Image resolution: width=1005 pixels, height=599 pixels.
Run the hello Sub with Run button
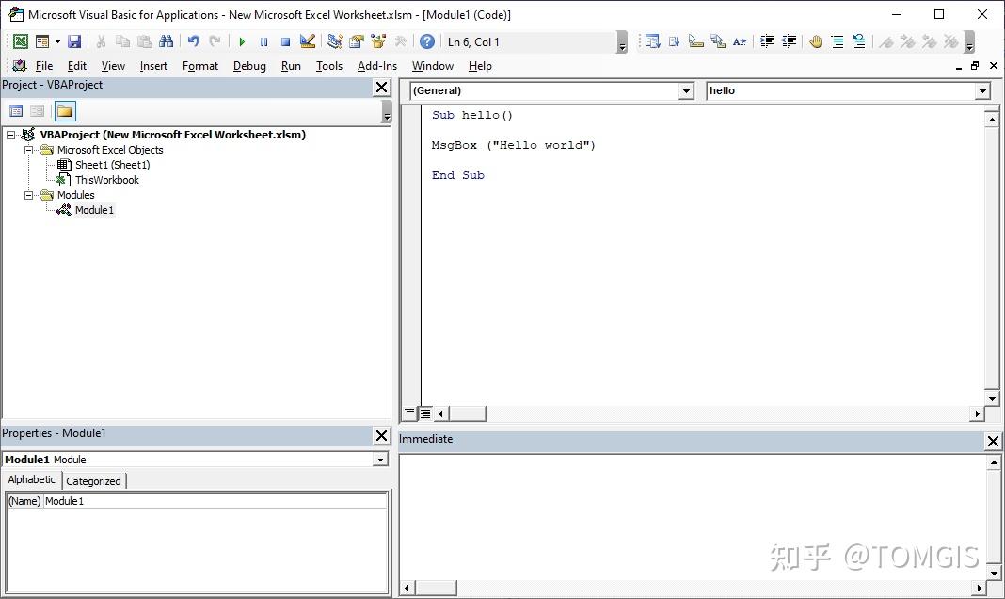242,41
